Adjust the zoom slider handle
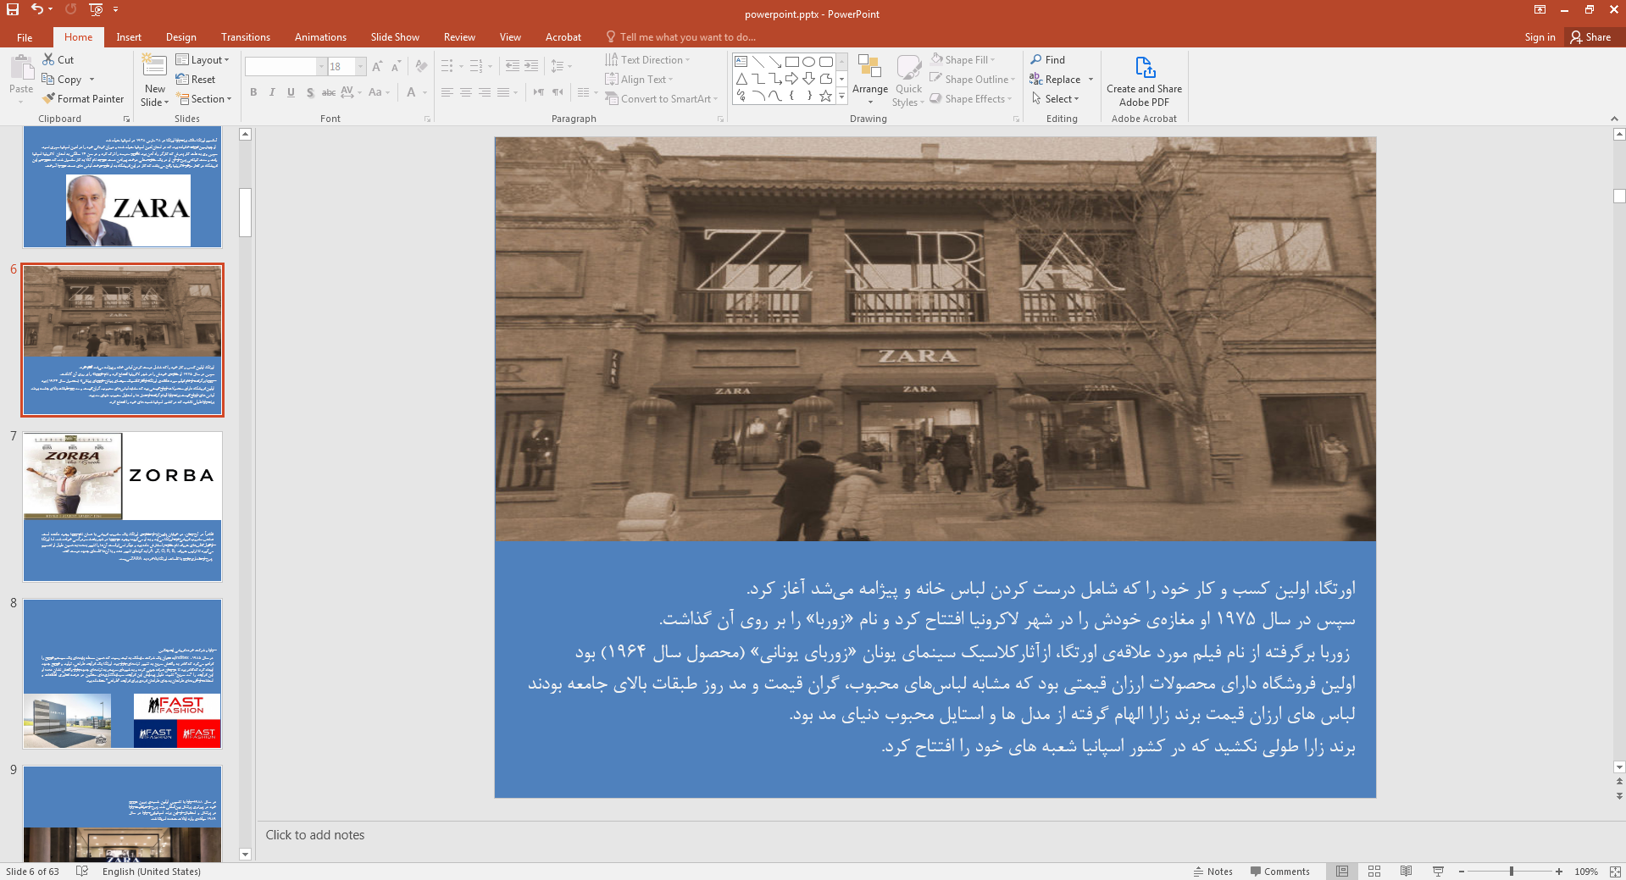The image size is (1626, 880). coord(1512,872)
